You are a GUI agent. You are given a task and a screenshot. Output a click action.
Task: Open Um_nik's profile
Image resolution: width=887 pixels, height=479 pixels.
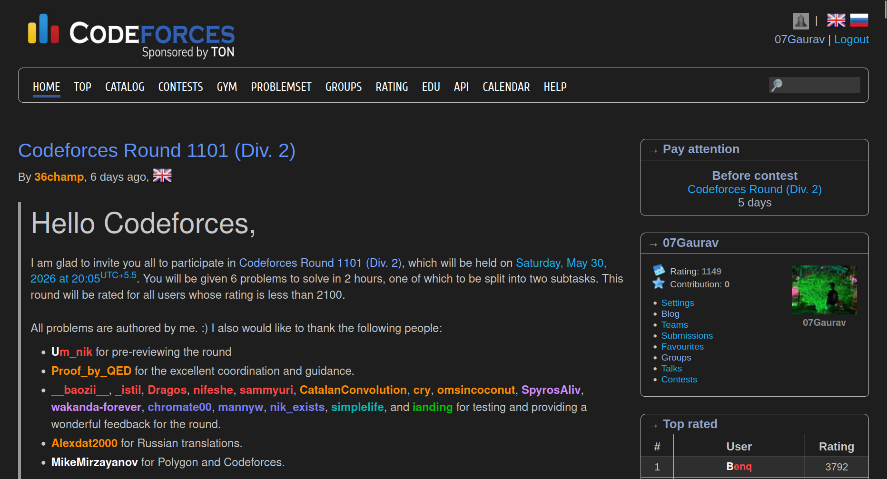(72, 352)
